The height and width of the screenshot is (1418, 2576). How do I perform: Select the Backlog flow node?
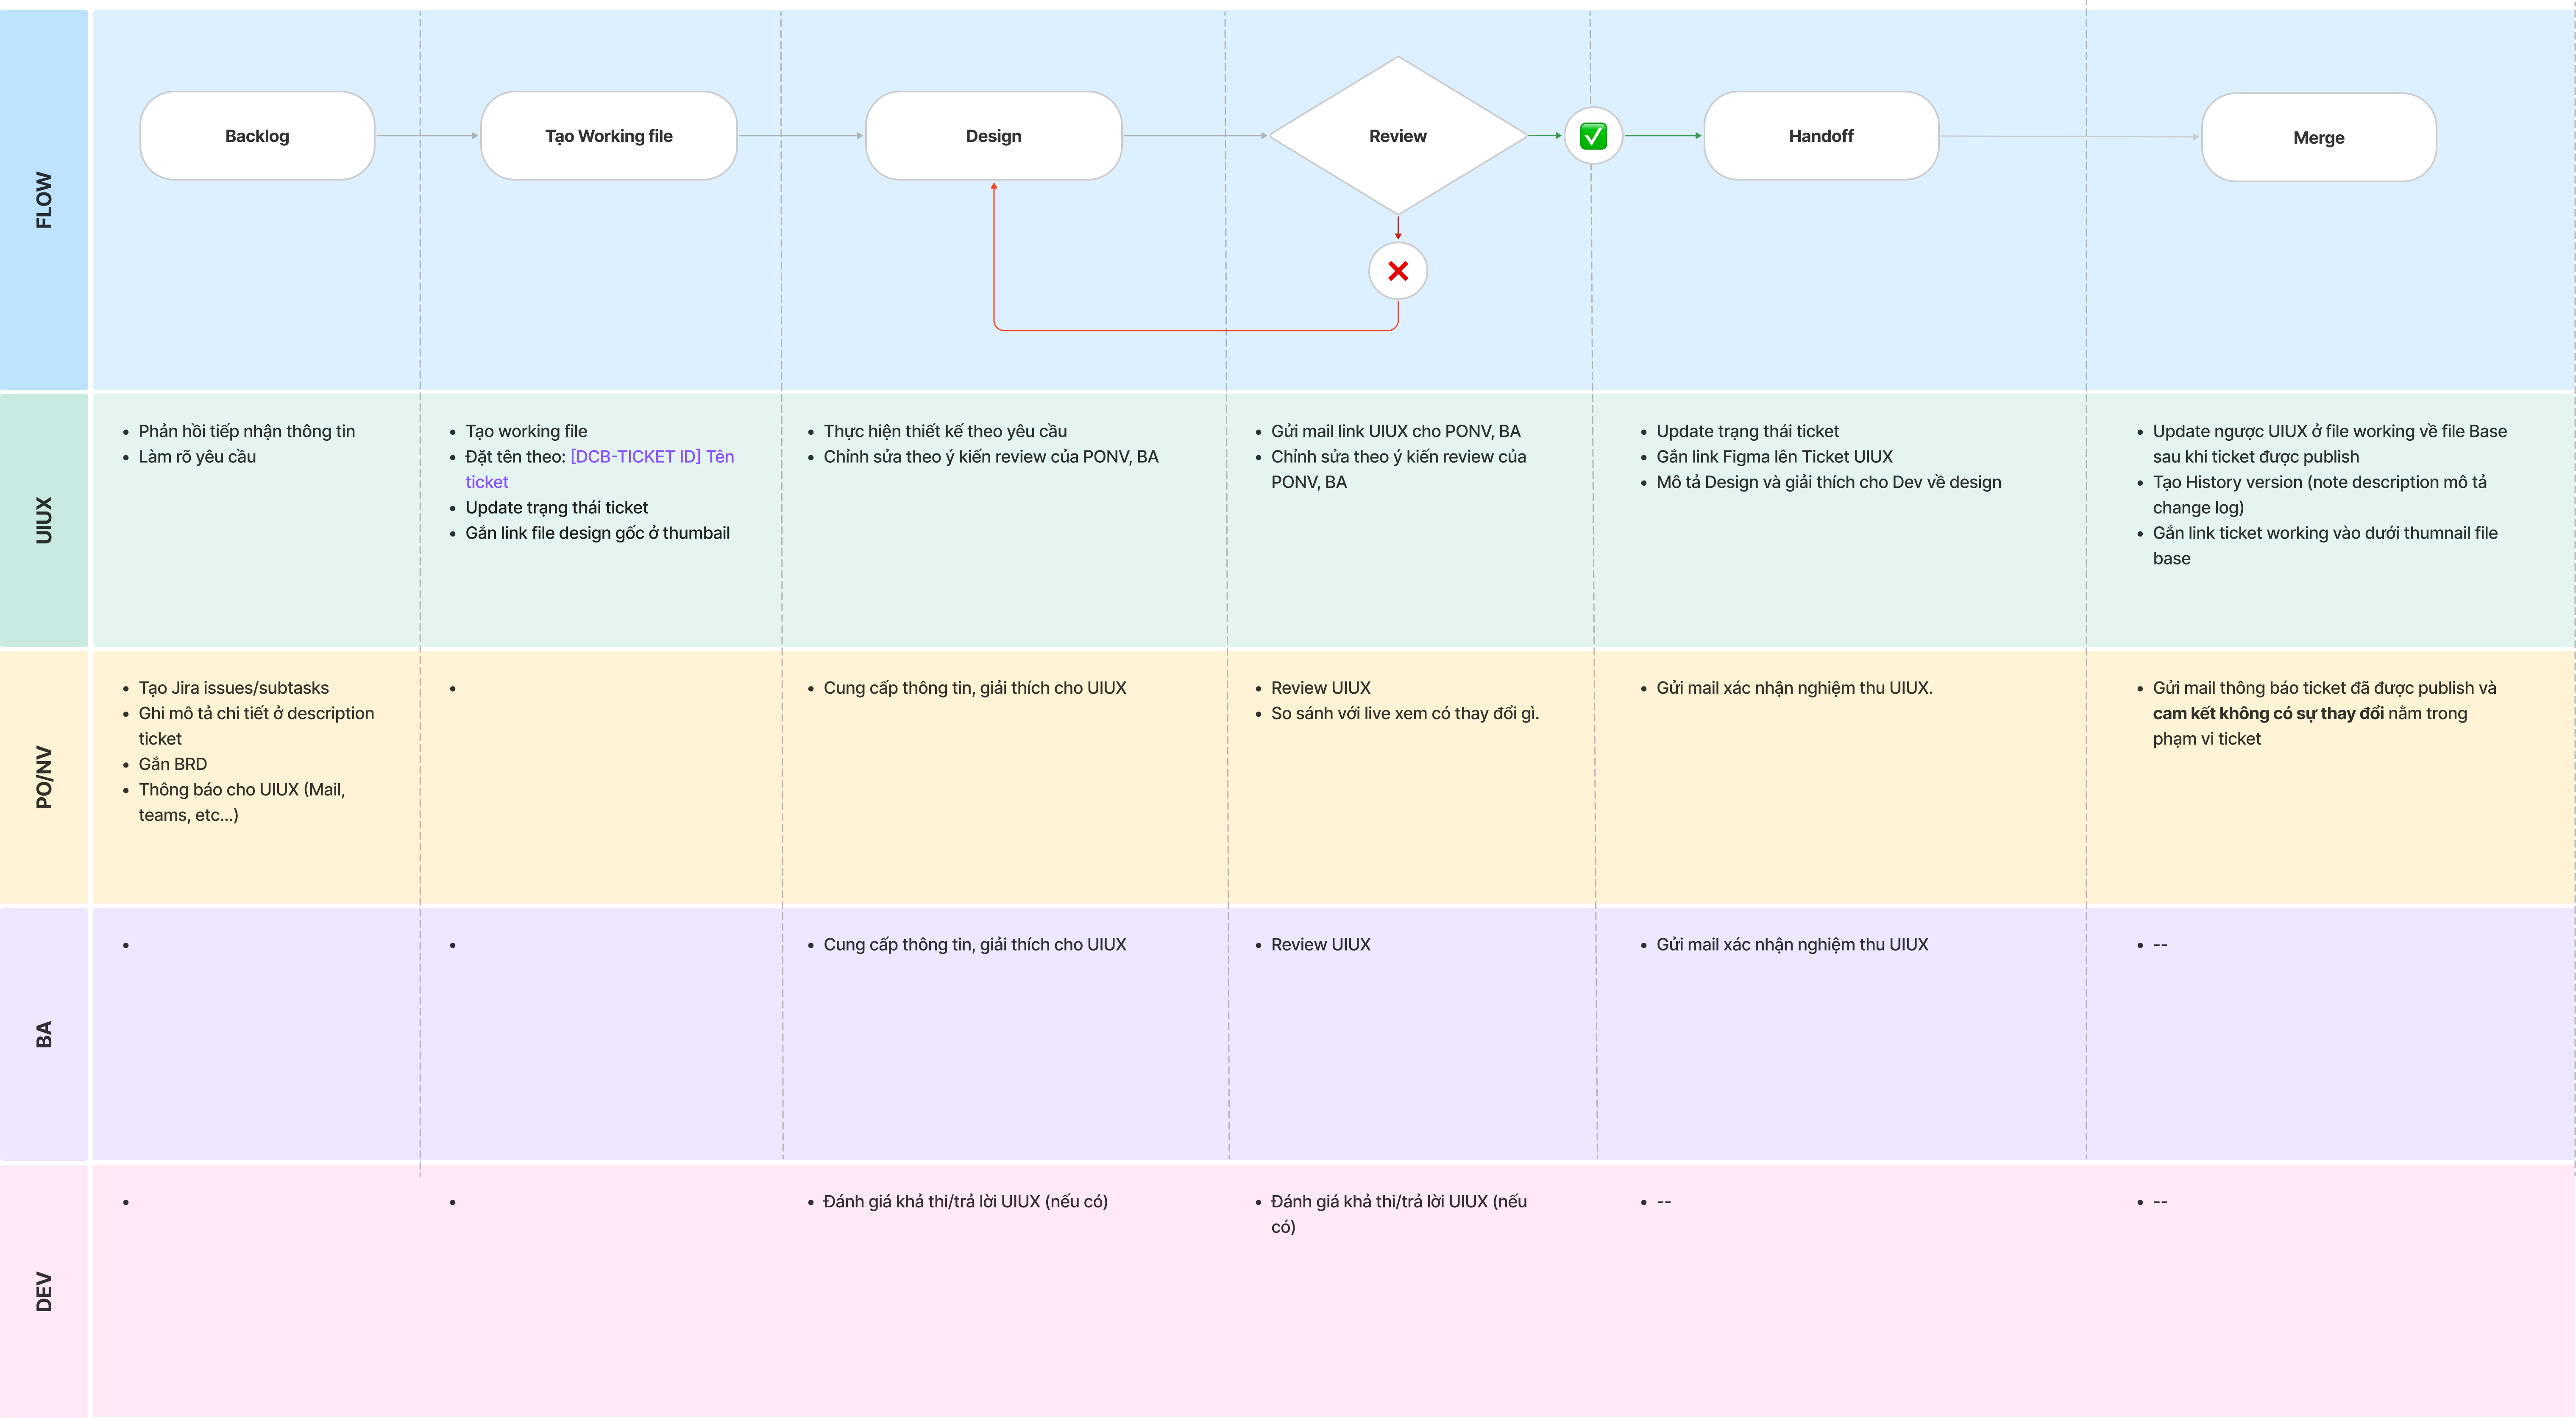tap(257, 136)
